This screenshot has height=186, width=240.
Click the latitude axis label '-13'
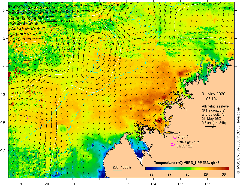click(x=3, y=39)
